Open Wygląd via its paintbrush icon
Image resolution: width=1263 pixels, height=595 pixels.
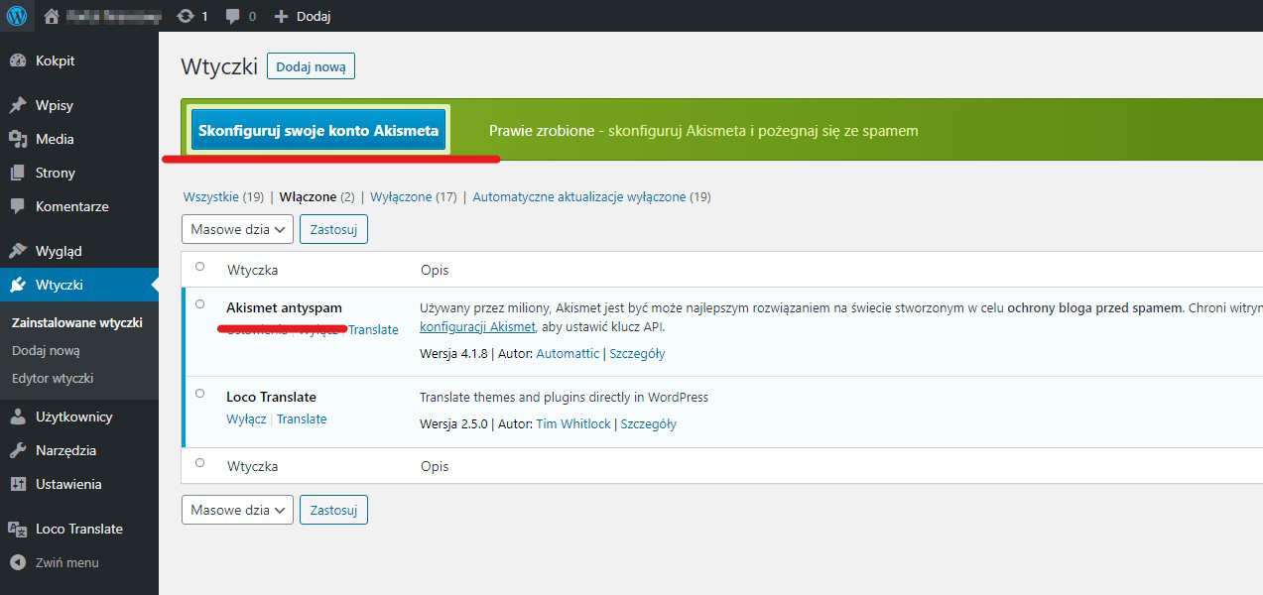18,251
